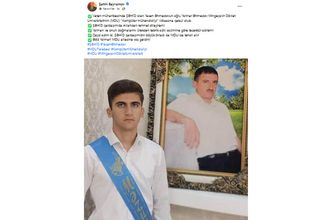Screen dimensions: 330x220
Task: Click green checkmark before 'Yalman və onun'
Action: click(90, 31)
